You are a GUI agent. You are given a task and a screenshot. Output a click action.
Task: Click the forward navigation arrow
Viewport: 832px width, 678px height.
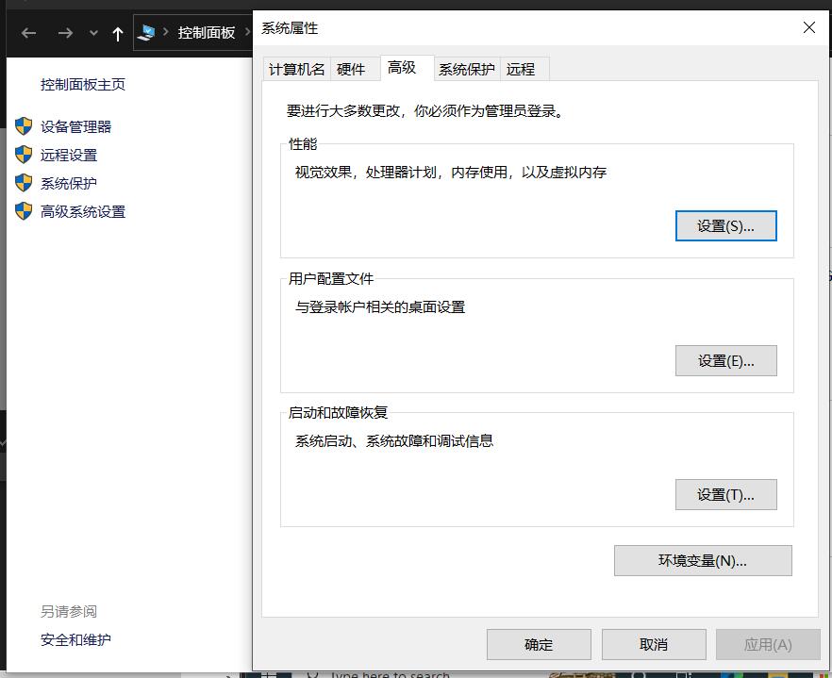[64, 33]
